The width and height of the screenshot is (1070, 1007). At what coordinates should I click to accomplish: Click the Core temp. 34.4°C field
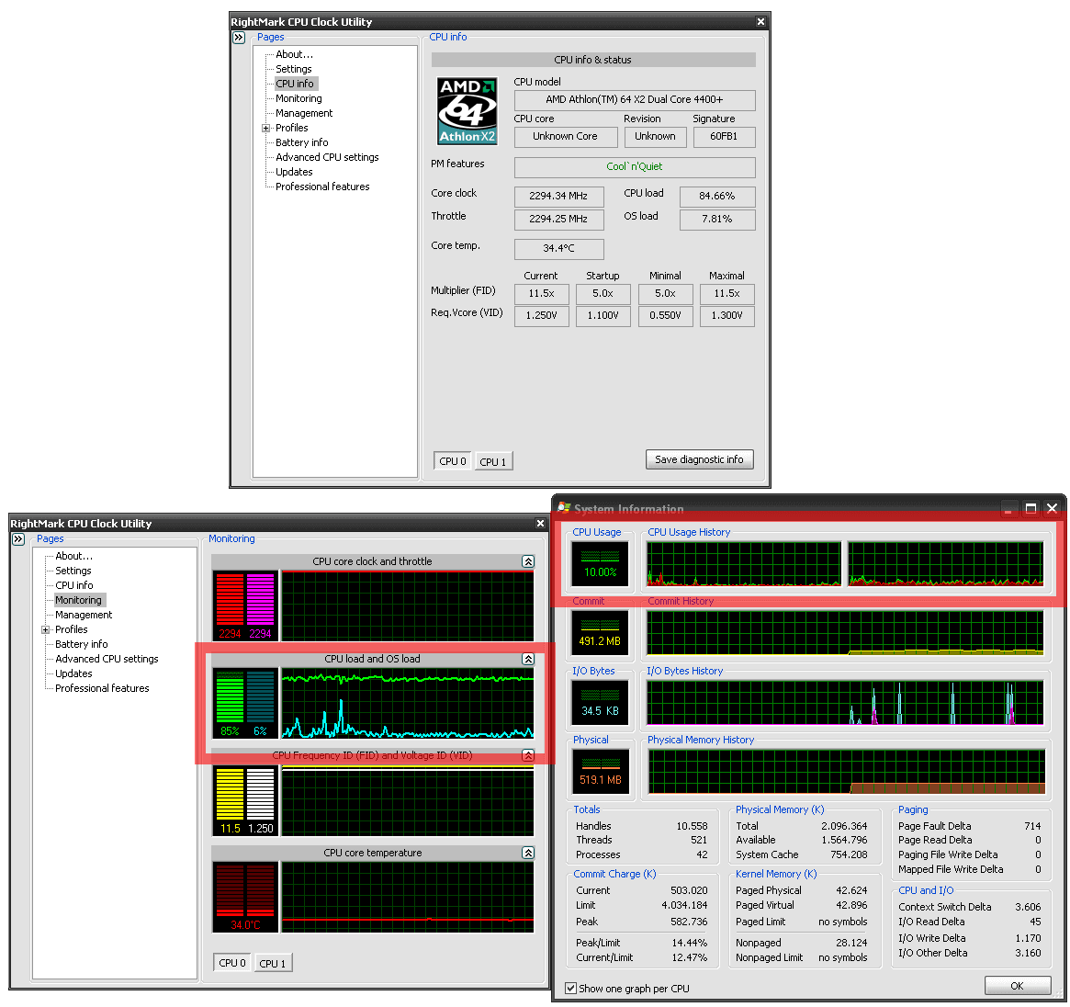pyautogui.click(x=559, y=248)
